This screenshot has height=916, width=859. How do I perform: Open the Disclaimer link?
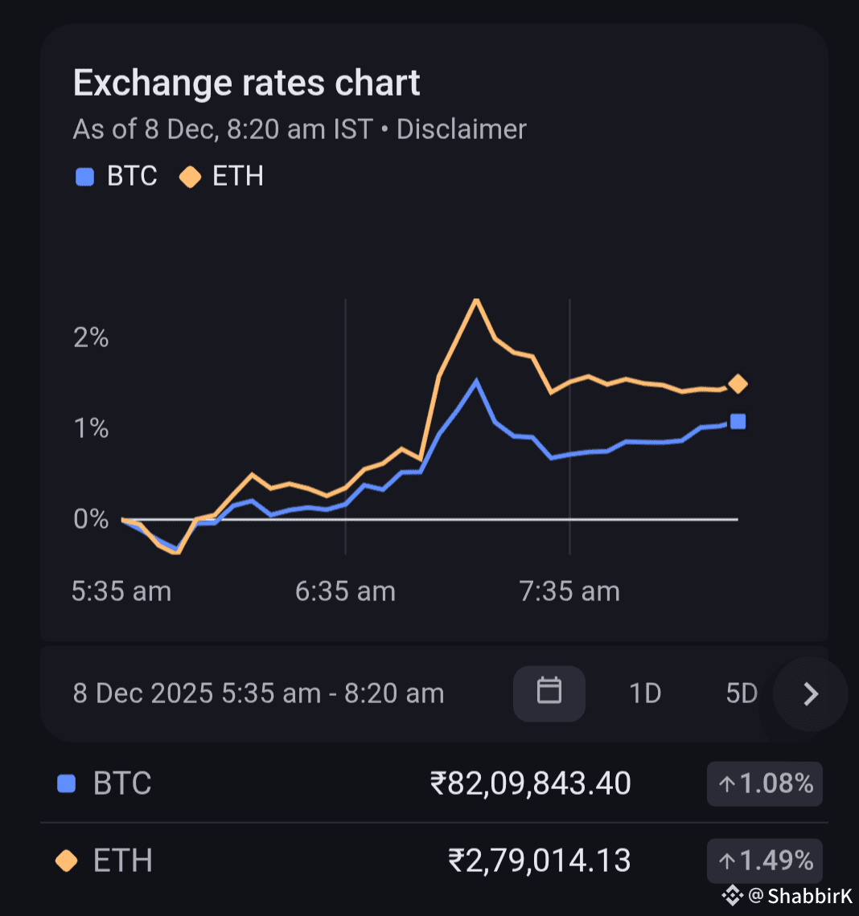point(462,129)
